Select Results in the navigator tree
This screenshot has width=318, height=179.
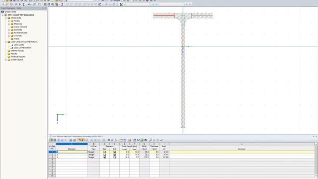14,54
